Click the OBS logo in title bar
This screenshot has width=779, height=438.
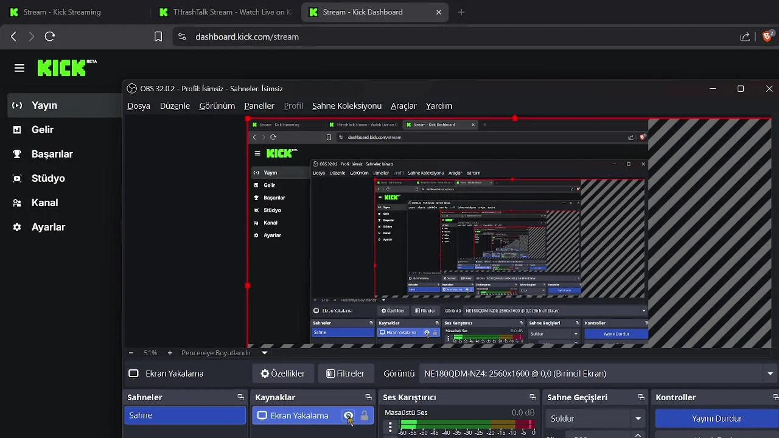(132, 89)
